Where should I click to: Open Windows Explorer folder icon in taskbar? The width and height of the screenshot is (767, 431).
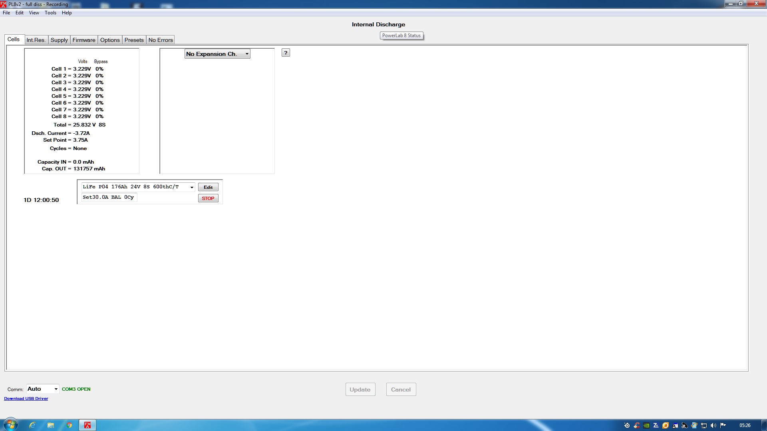[51, 425]
